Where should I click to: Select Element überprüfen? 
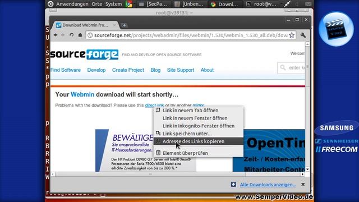(x=199, y=153)
